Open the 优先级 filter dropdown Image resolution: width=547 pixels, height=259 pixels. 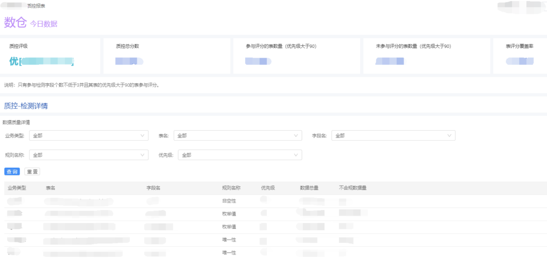coord(240,155)
